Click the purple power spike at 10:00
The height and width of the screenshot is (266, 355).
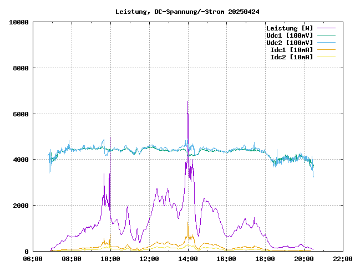[x=110, y=139]
